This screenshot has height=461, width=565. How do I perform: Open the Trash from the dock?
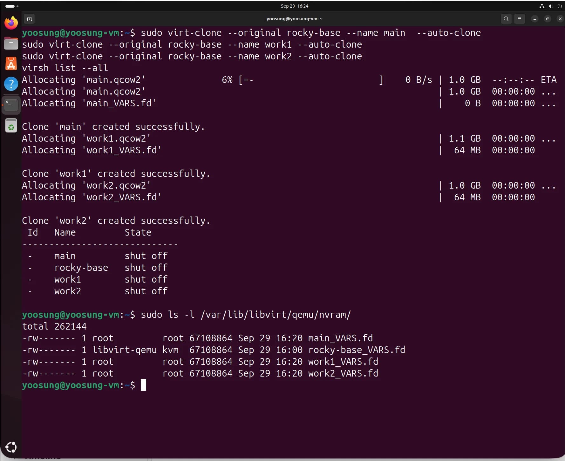coord(11,125)
